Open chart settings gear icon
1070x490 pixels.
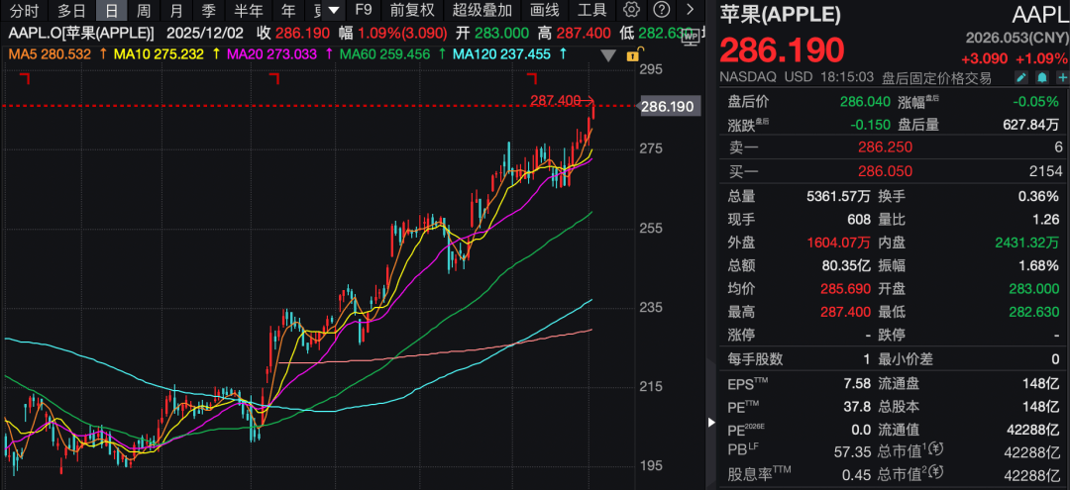coord(632,10)
